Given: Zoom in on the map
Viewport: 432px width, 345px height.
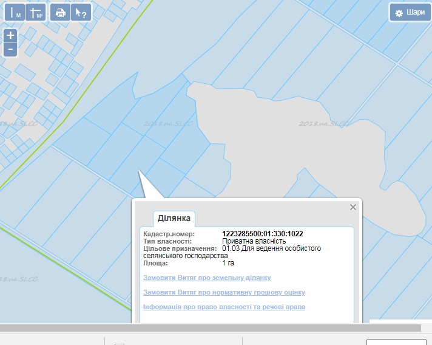Looking at the screenshot, I should pos(10,36).
